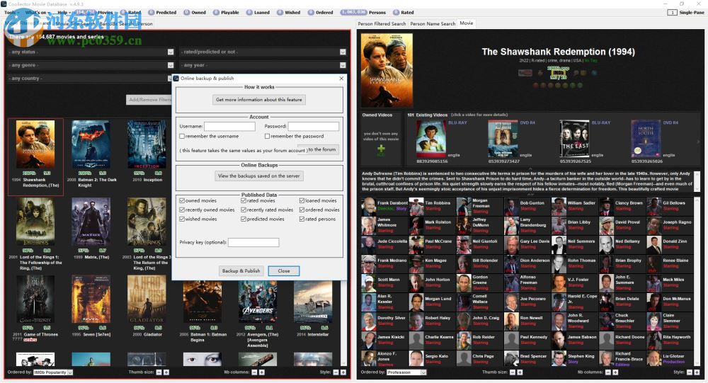
Task: Switch to the Person Filtered Search tab
Action: (382, 23)
